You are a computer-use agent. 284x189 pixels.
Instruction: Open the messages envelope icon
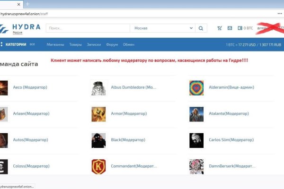pyautogui.click(x=230, y=28)
